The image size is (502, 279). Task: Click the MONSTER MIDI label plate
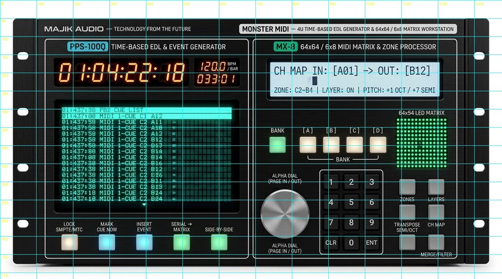pos(348,29)
